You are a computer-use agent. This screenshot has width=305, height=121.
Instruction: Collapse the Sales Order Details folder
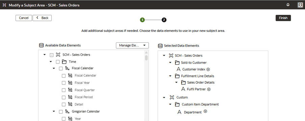(x=176, y=82)
